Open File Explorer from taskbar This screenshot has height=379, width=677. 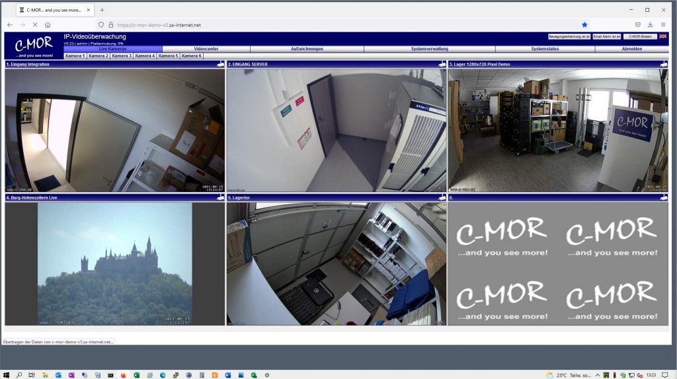45,375
